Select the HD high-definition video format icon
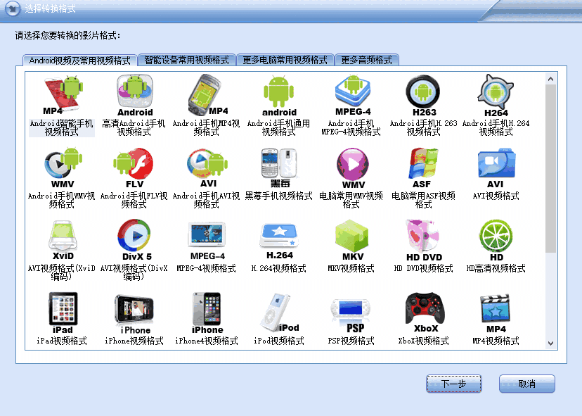 [x=496, y=238]
